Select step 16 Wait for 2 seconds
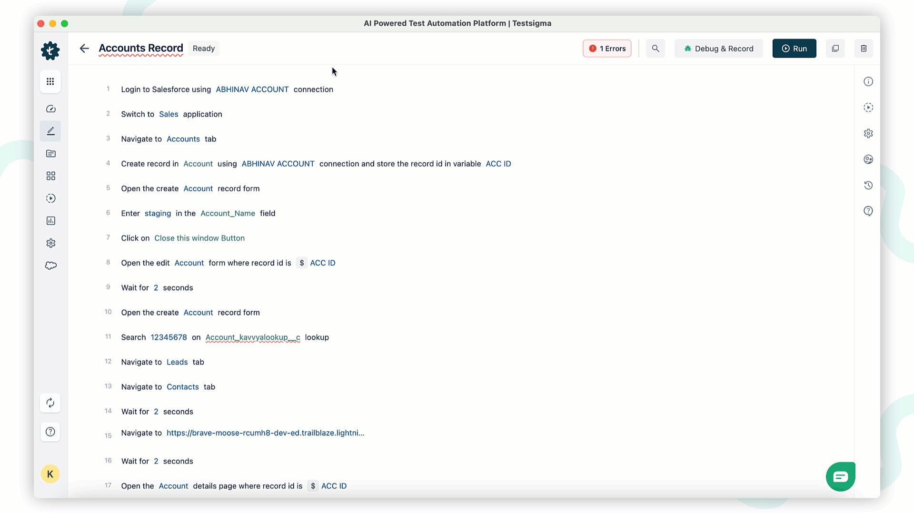Screen dimensions: 914x514 157,461
